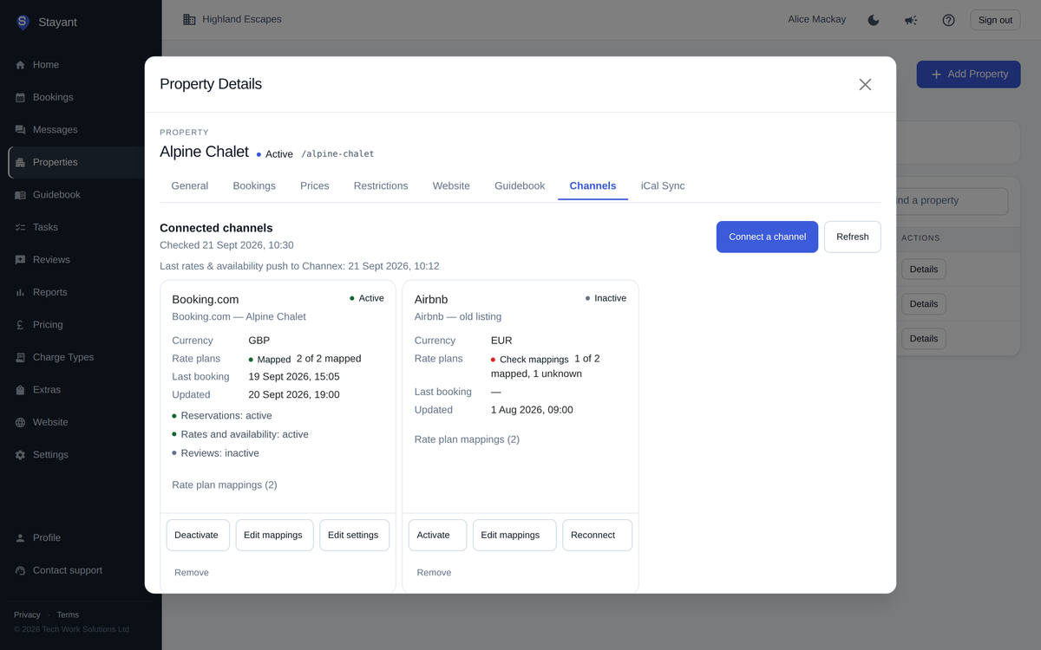The width and height of the screenshot is (1041, 650).
Task: Click the Guidebook book icon in sidebar
Action: coord(20,195)
